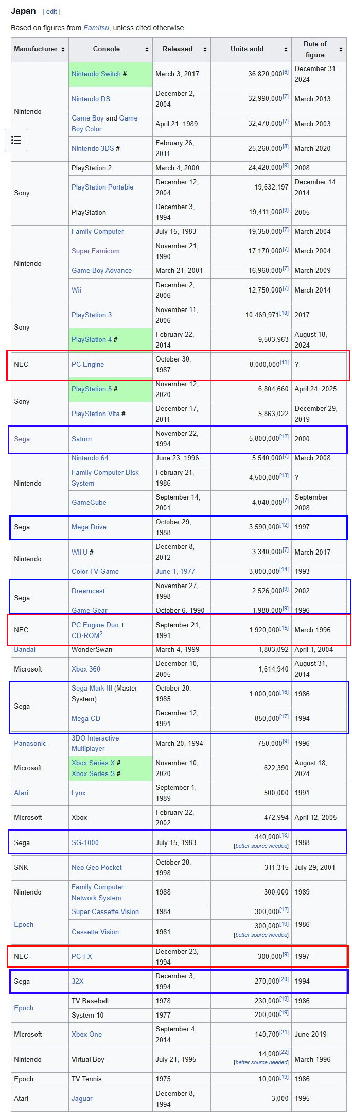Open the Family Computer Disk System link
Screen dimensions: 352x1118
[x=105, y=477]
